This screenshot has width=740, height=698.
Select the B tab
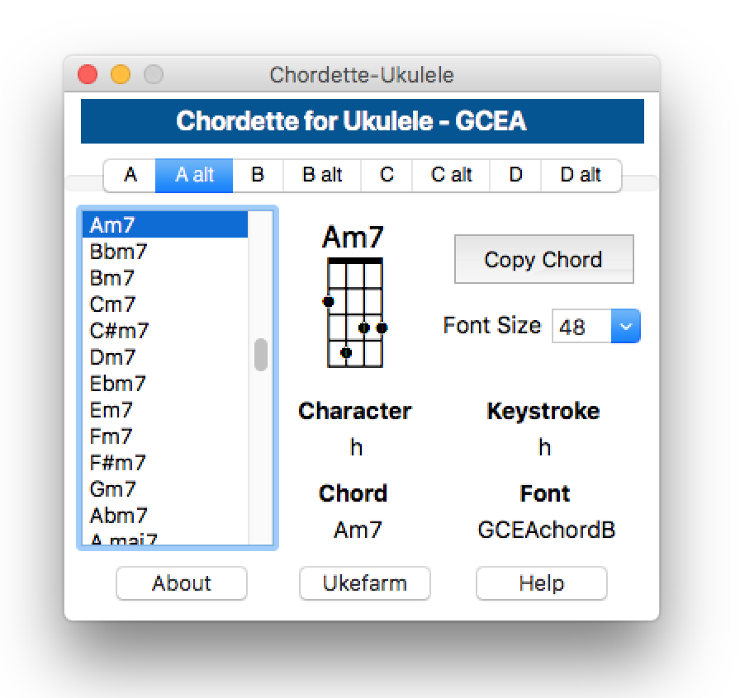pos(257,175)
